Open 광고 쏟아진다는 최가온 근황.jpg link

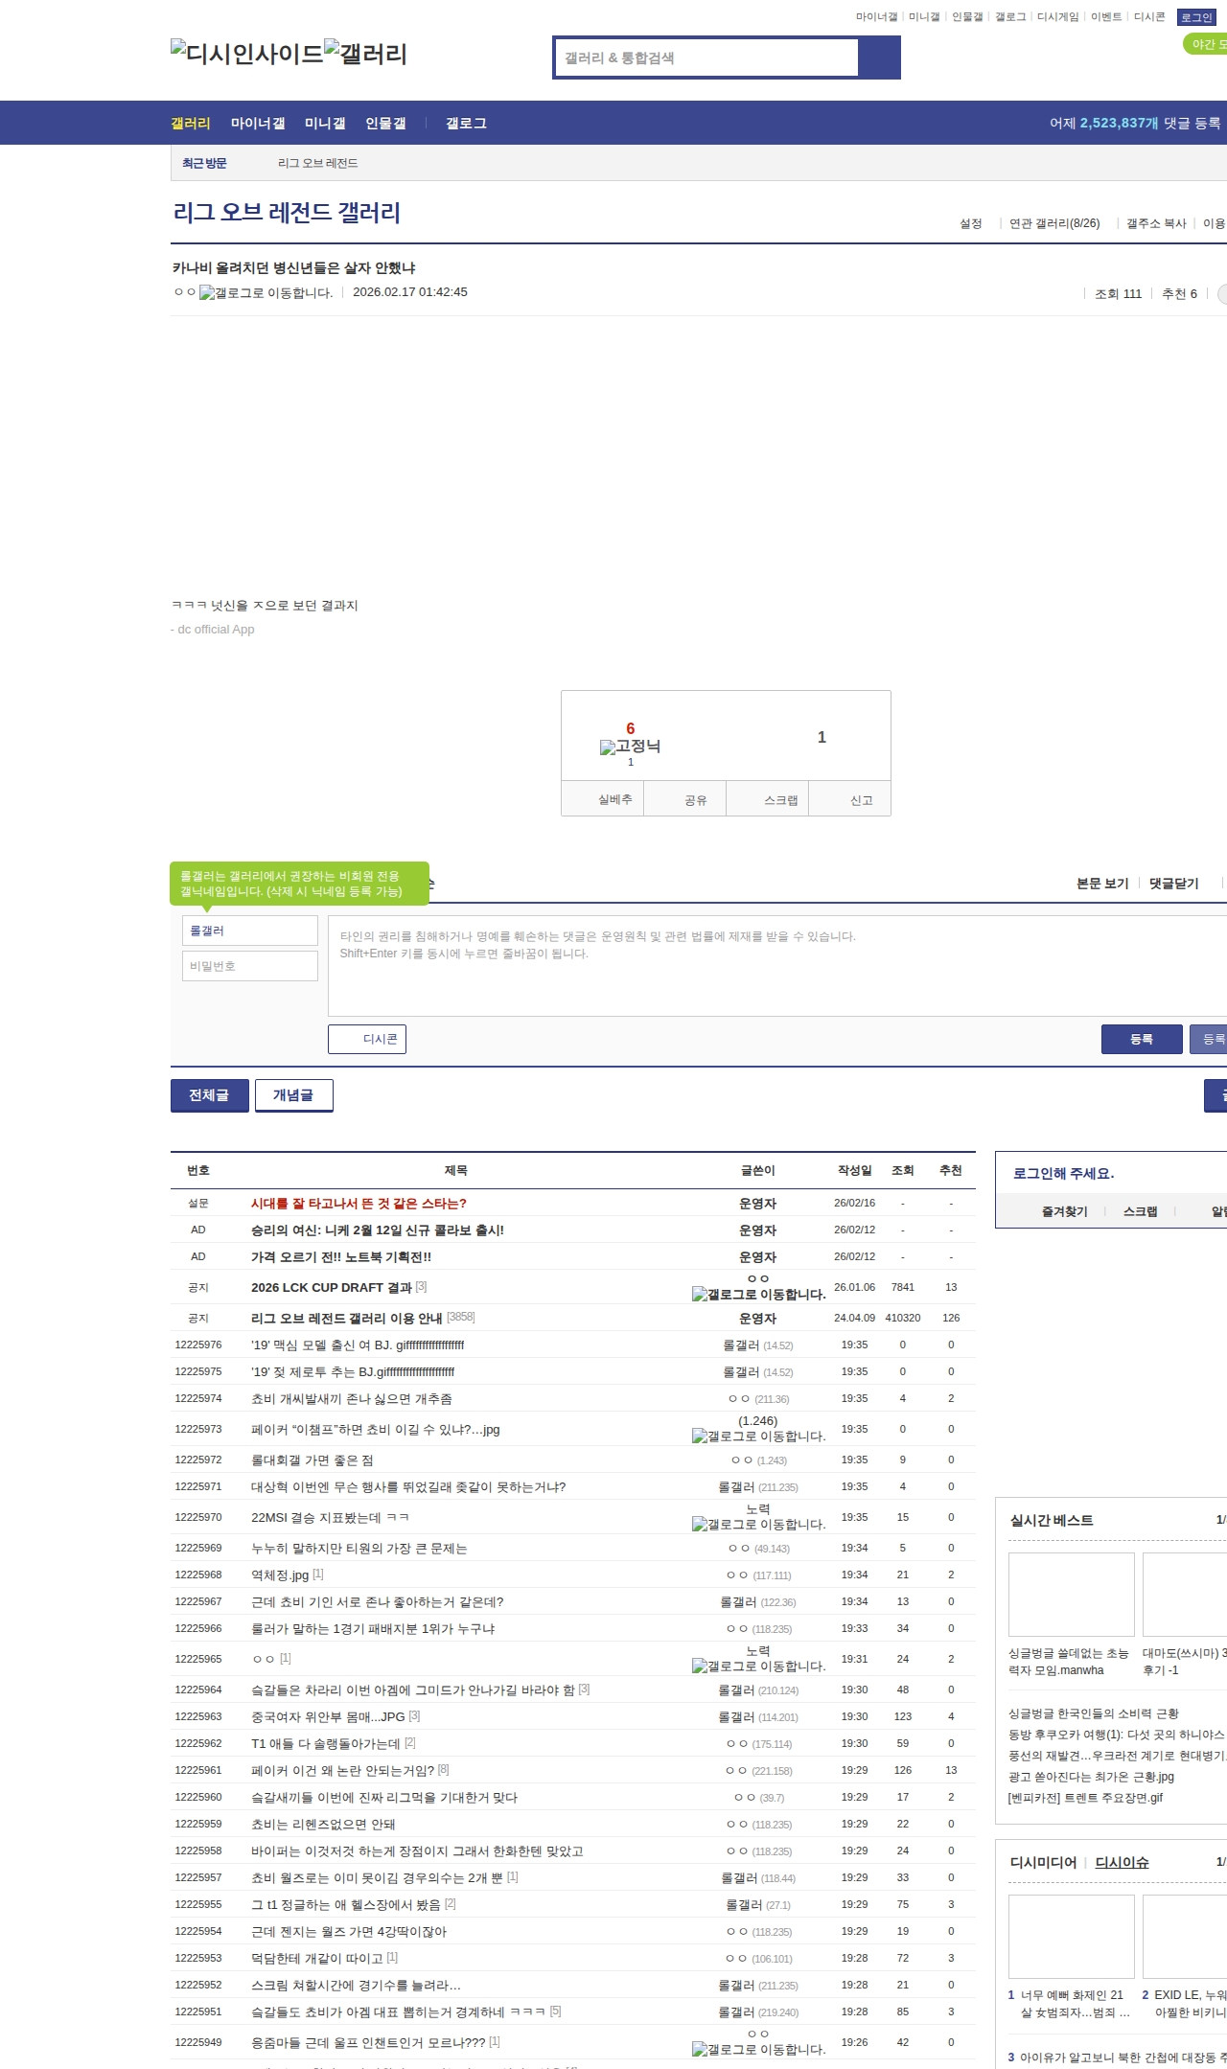click(1091, 1777)
